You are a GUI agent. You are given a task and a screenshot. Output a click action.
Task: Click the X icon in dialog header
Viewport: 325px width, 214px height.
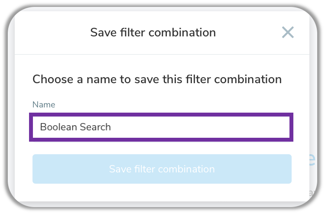click(x=288, y=32)
